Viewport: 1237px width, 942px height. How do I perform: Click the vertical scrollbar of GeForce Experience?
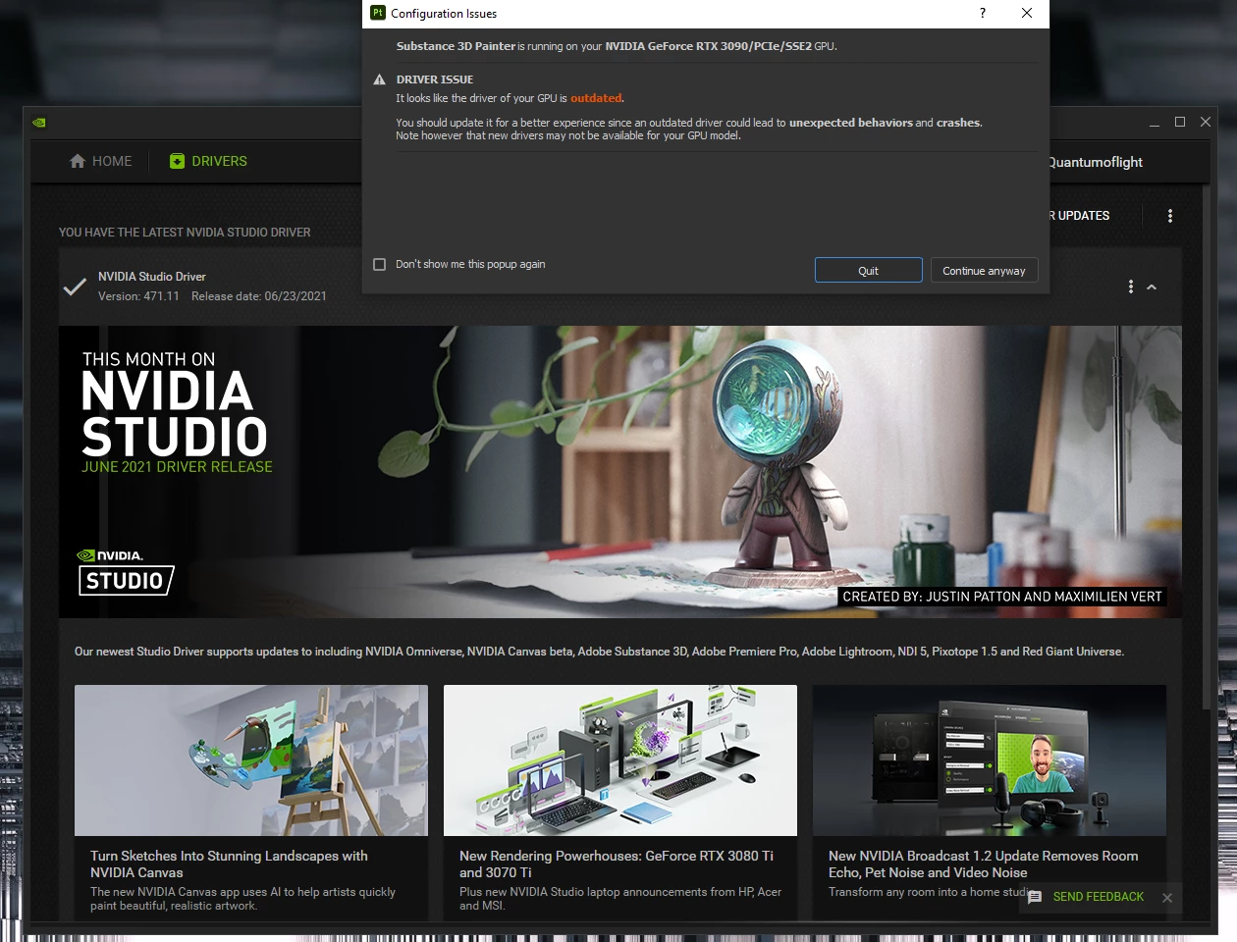pyautogui.click(x=1207, y=446)
